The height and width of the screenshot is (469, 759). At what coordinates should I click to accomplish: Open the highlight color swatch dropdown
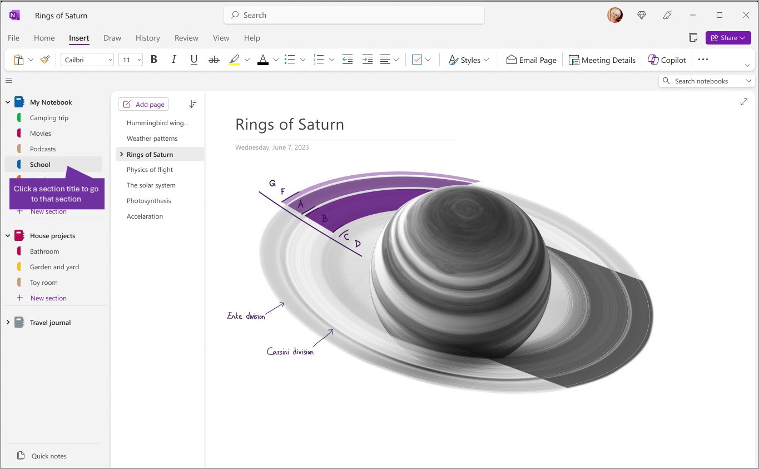pyautogui.click(x=247, y=60)
